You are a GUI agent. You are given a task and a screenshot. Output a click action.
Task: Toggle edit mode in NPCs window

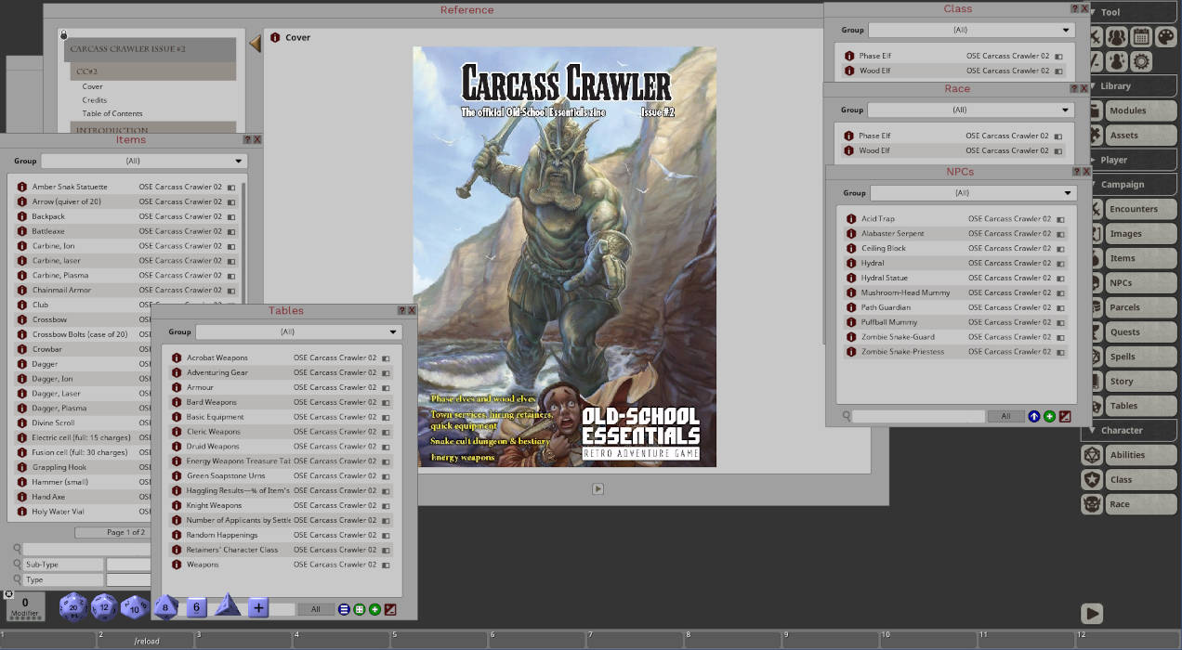pos(1065,416)
